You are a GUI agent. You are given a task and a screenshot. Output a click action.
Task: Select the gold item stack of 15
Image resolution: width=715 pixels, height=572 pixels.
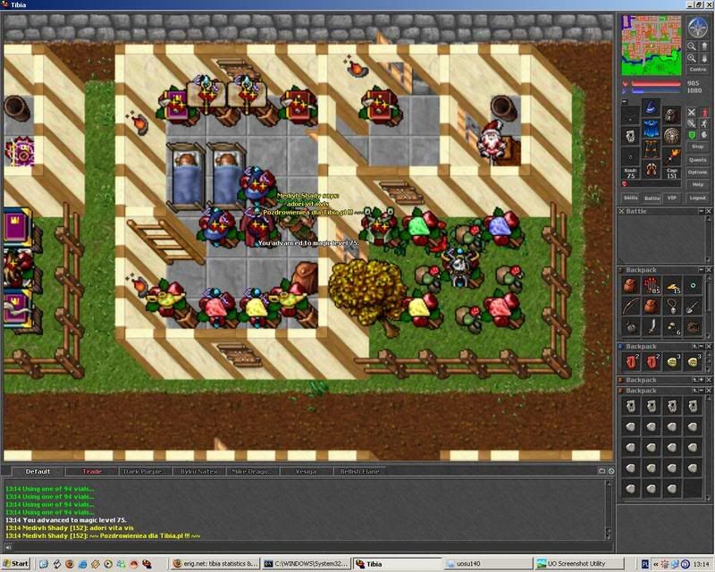coord(672,285)
